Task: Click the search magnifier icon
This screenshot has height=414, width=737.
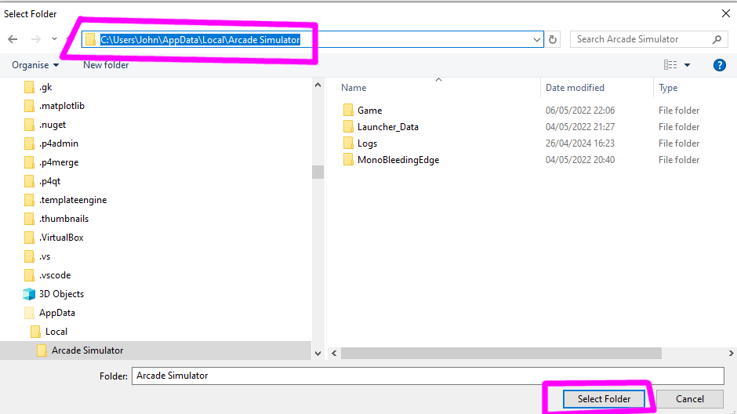Action: [717, 39]
